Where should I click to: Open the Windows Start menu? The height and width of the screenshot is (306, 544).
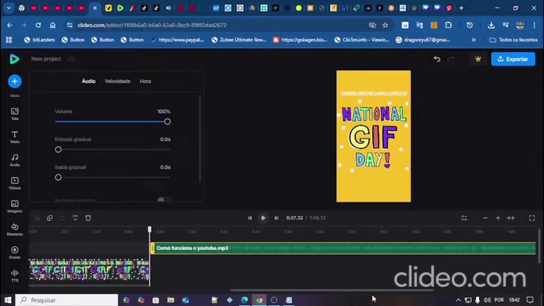pos(8,300)
